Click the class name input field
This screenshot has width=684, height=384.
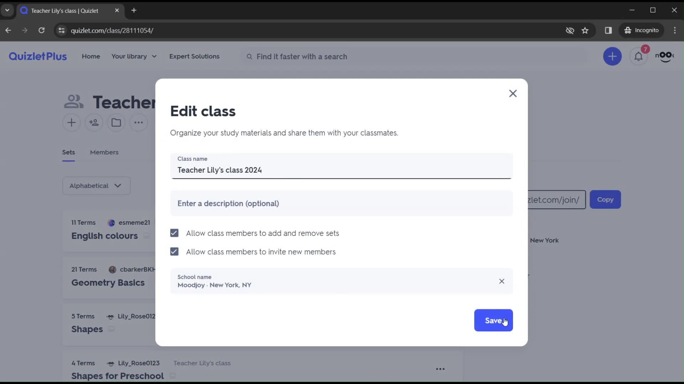tap(342, 170)
